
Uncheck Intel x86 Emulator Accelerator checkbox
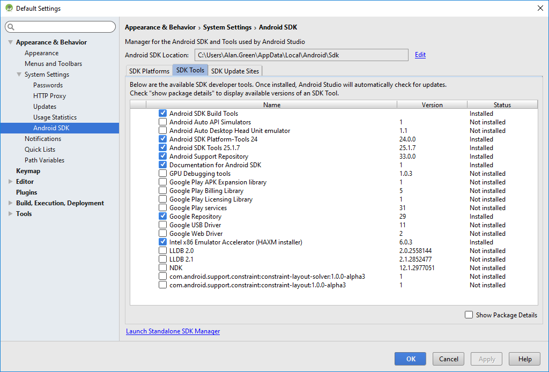coord(163,242)
